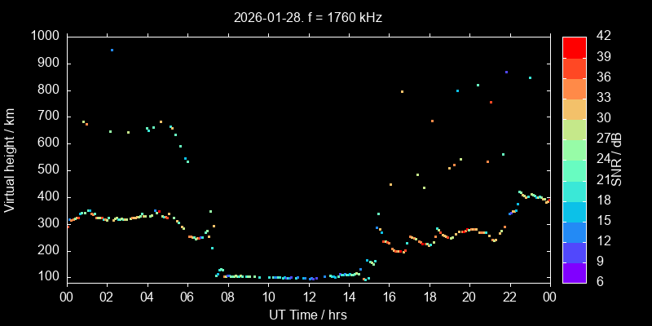Click the red 39–42 dB colorbar segment
652x326 pixels.
[x=573, y=47]
